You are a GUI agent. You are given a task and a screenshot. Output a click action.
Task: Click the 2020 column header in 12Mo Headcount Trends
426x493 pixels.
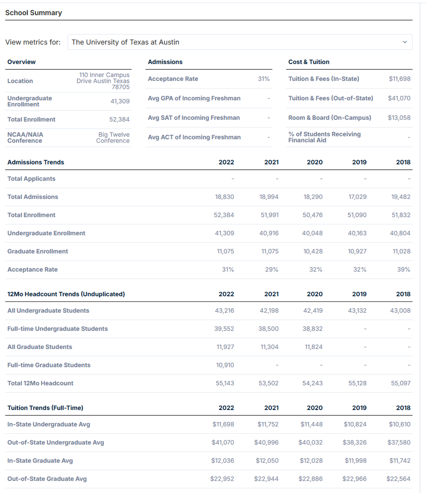pos(315,294)
